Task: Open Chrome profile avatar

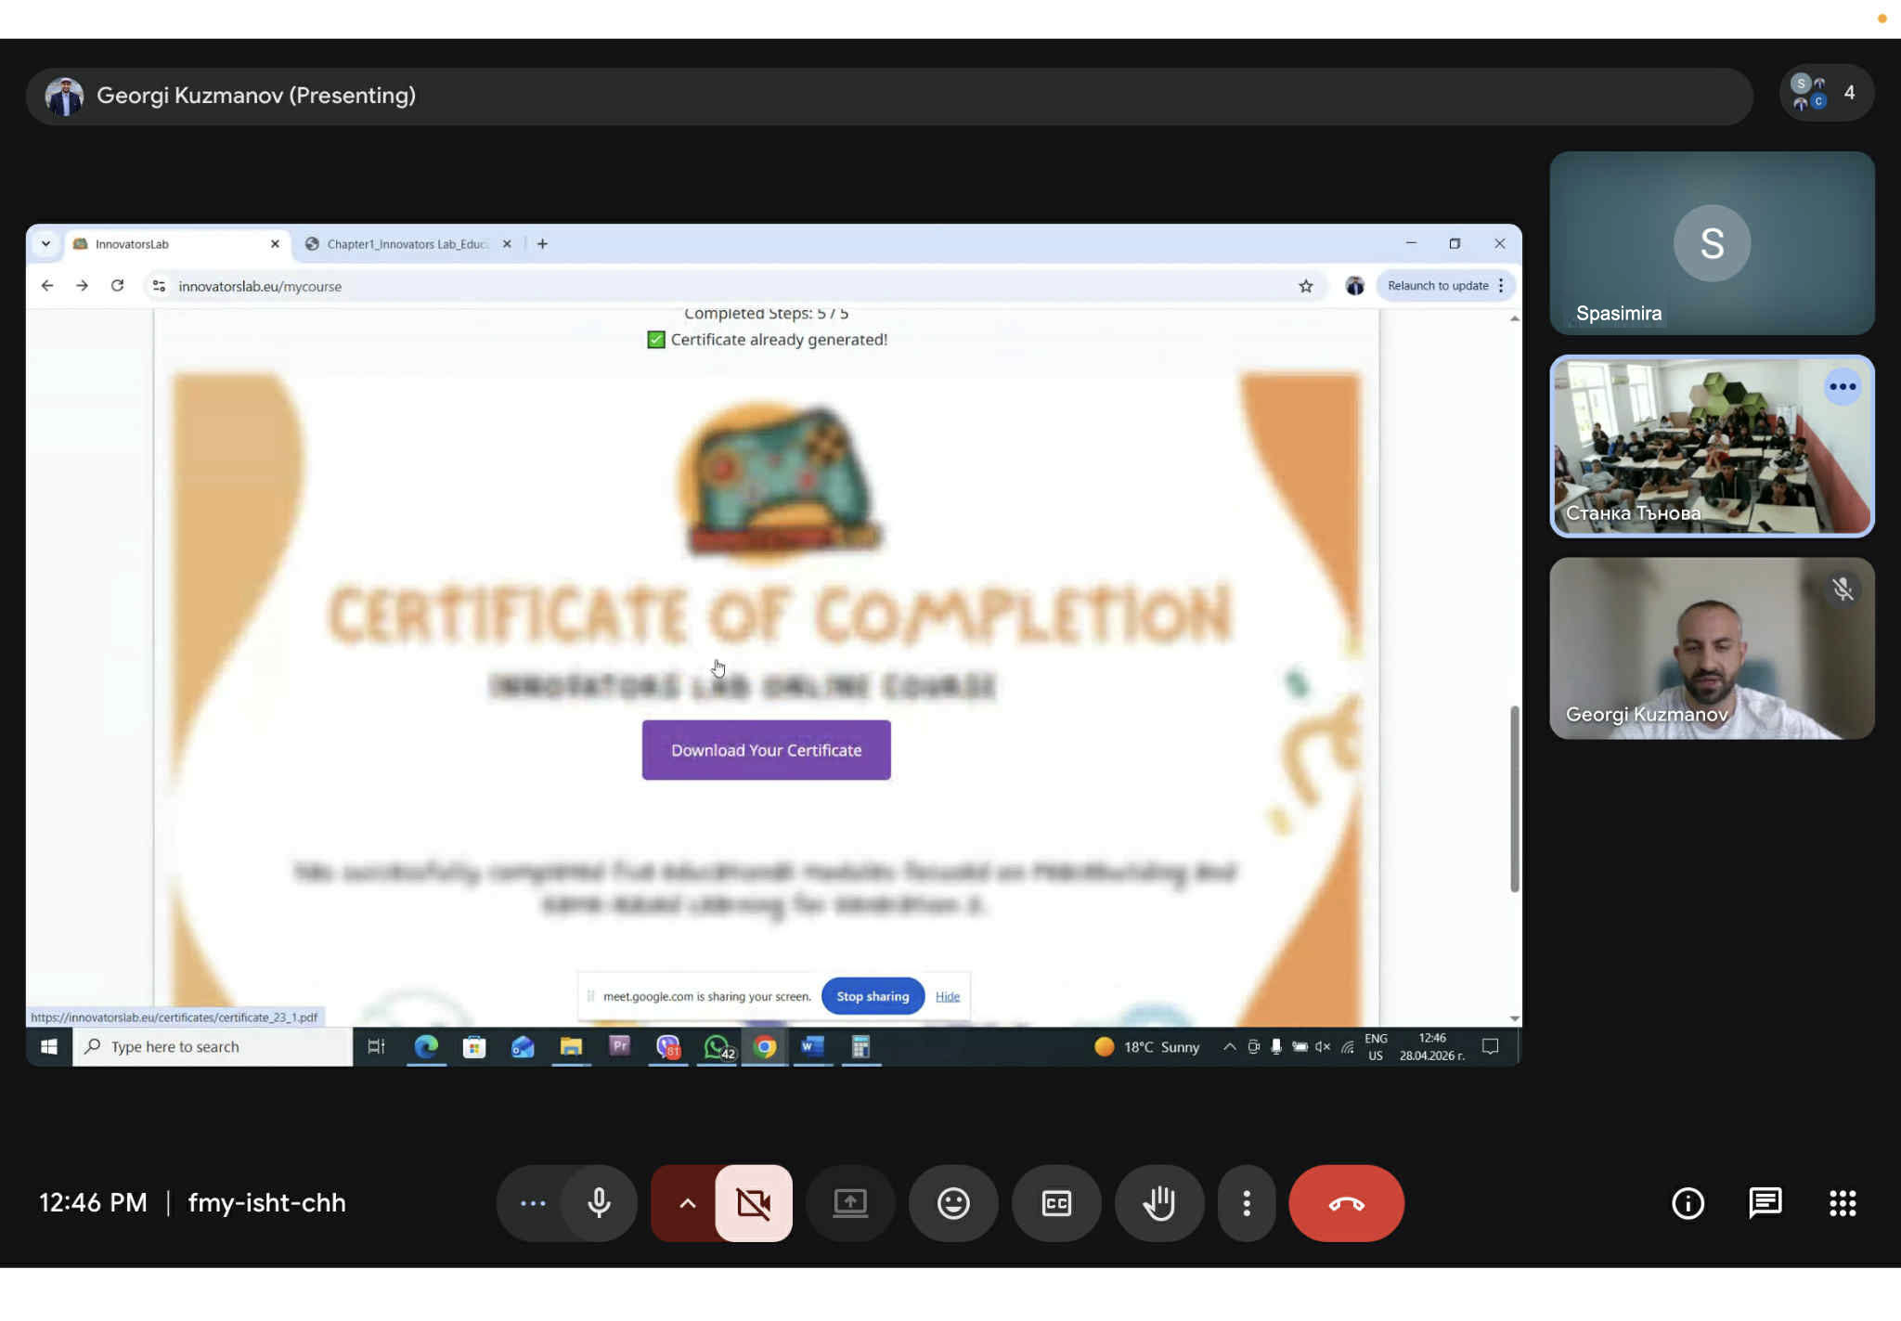Action: pyautogui.click(x=1354, y=286)
